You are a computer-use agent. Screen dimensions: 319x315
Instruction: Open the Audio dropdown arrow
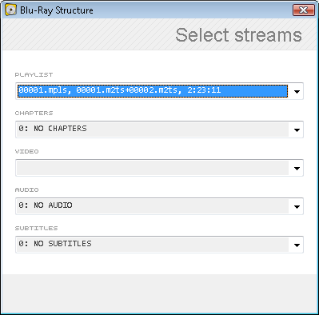click(297, 207)
